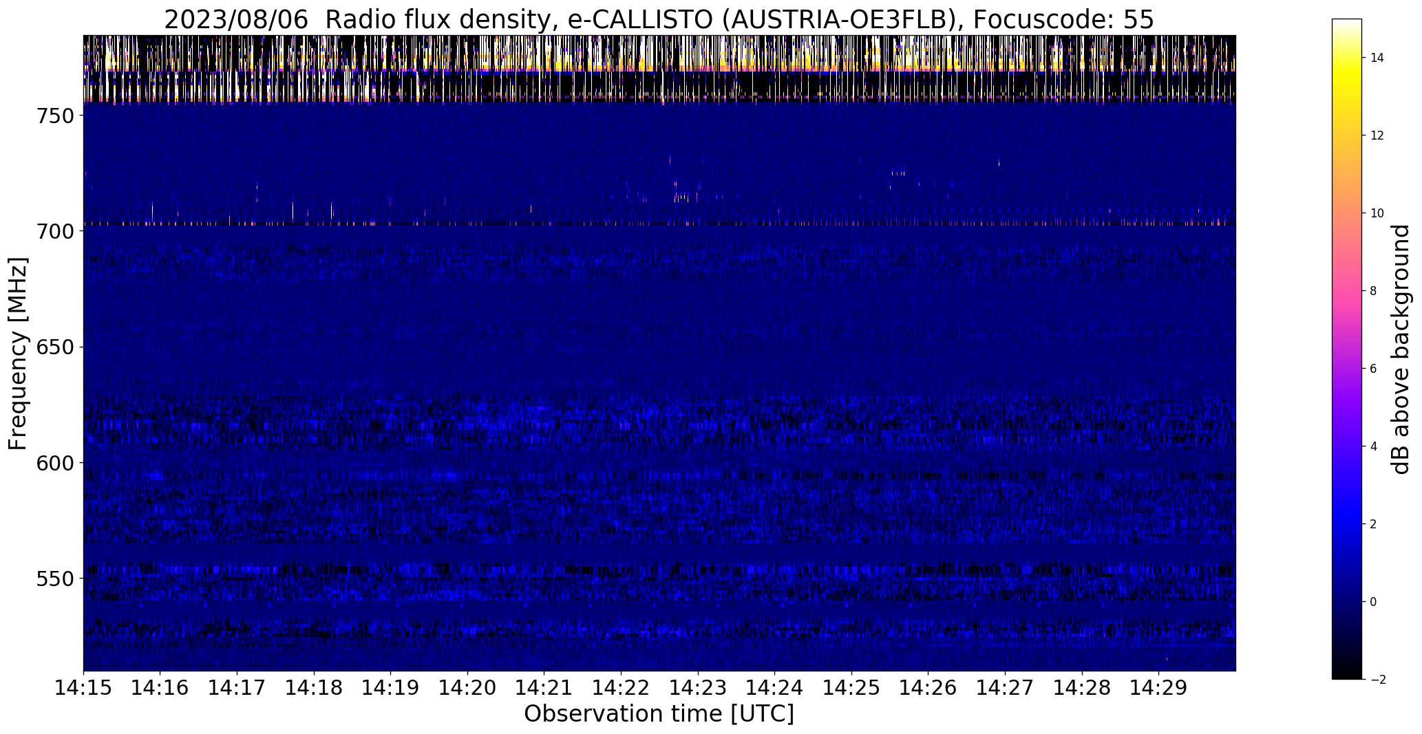Viewport: 1422px width, 734px height.
Task: Click the 14:29 time tick label
Action: 1159,689
